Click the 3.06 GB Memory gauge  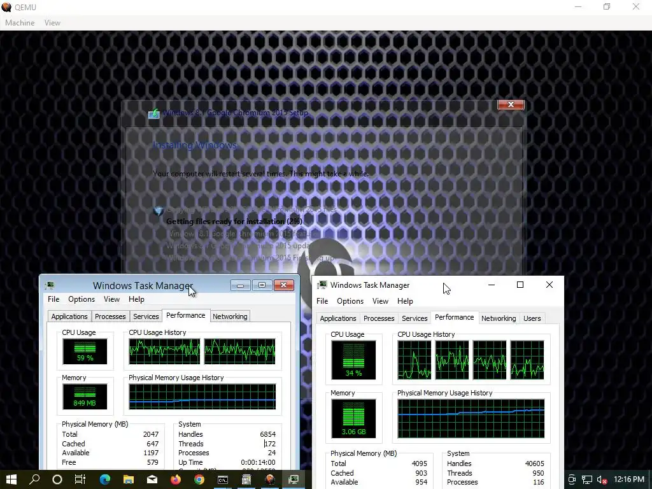point(353,419)
